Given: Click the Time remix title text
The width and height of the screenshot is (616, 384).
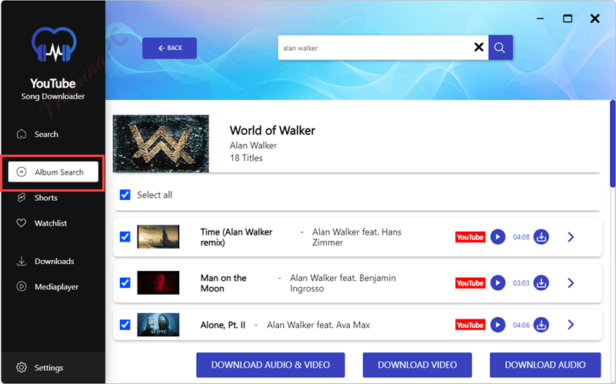Looking at the screenshot, I should click(x=236, y=237).
